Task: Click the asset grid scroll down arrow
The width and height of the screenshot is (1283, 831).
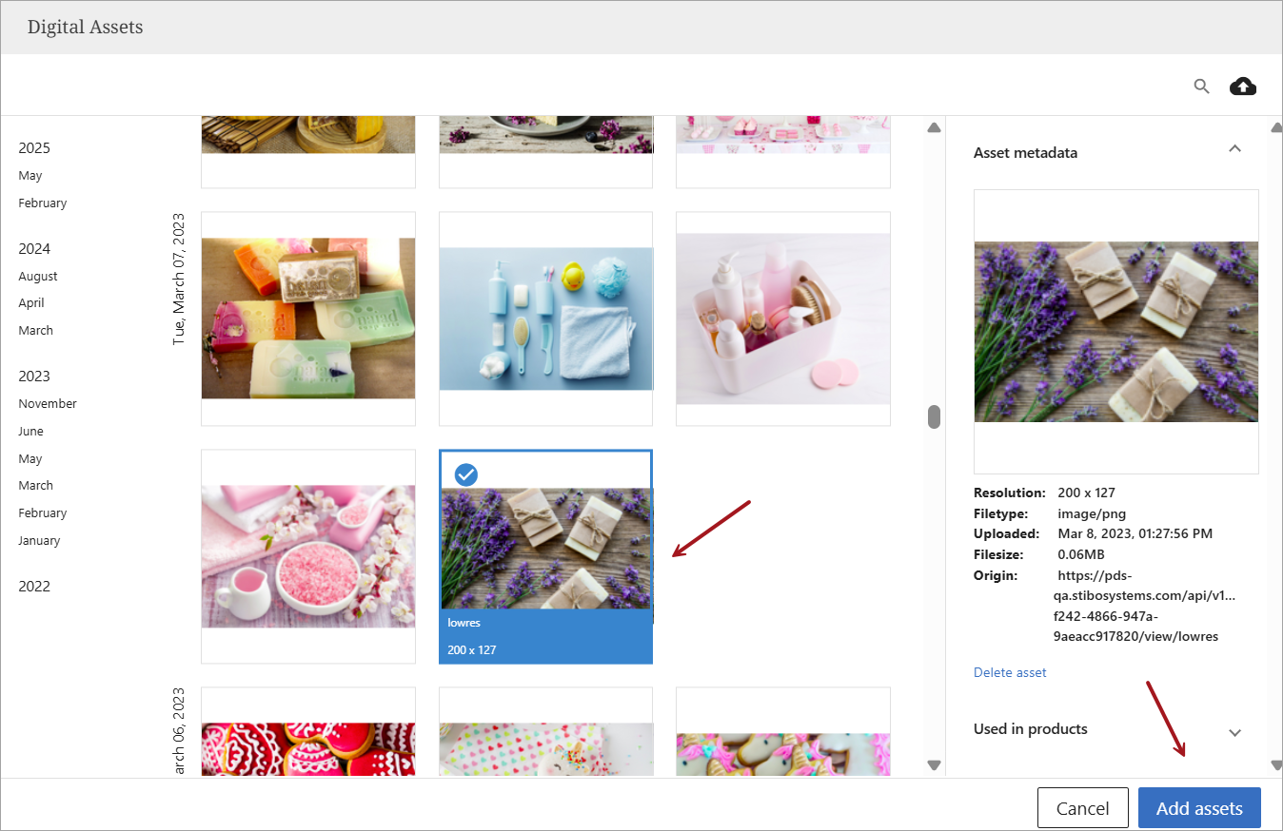Action: [934, 764]
